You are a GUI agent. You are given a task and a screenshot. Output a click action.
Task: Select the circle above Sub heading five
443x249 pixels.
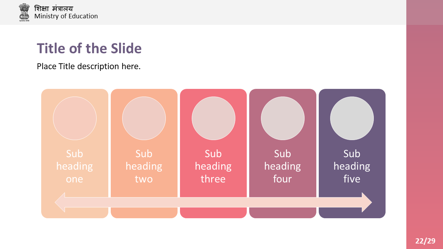pyautogui.click(x=352, y=118)
